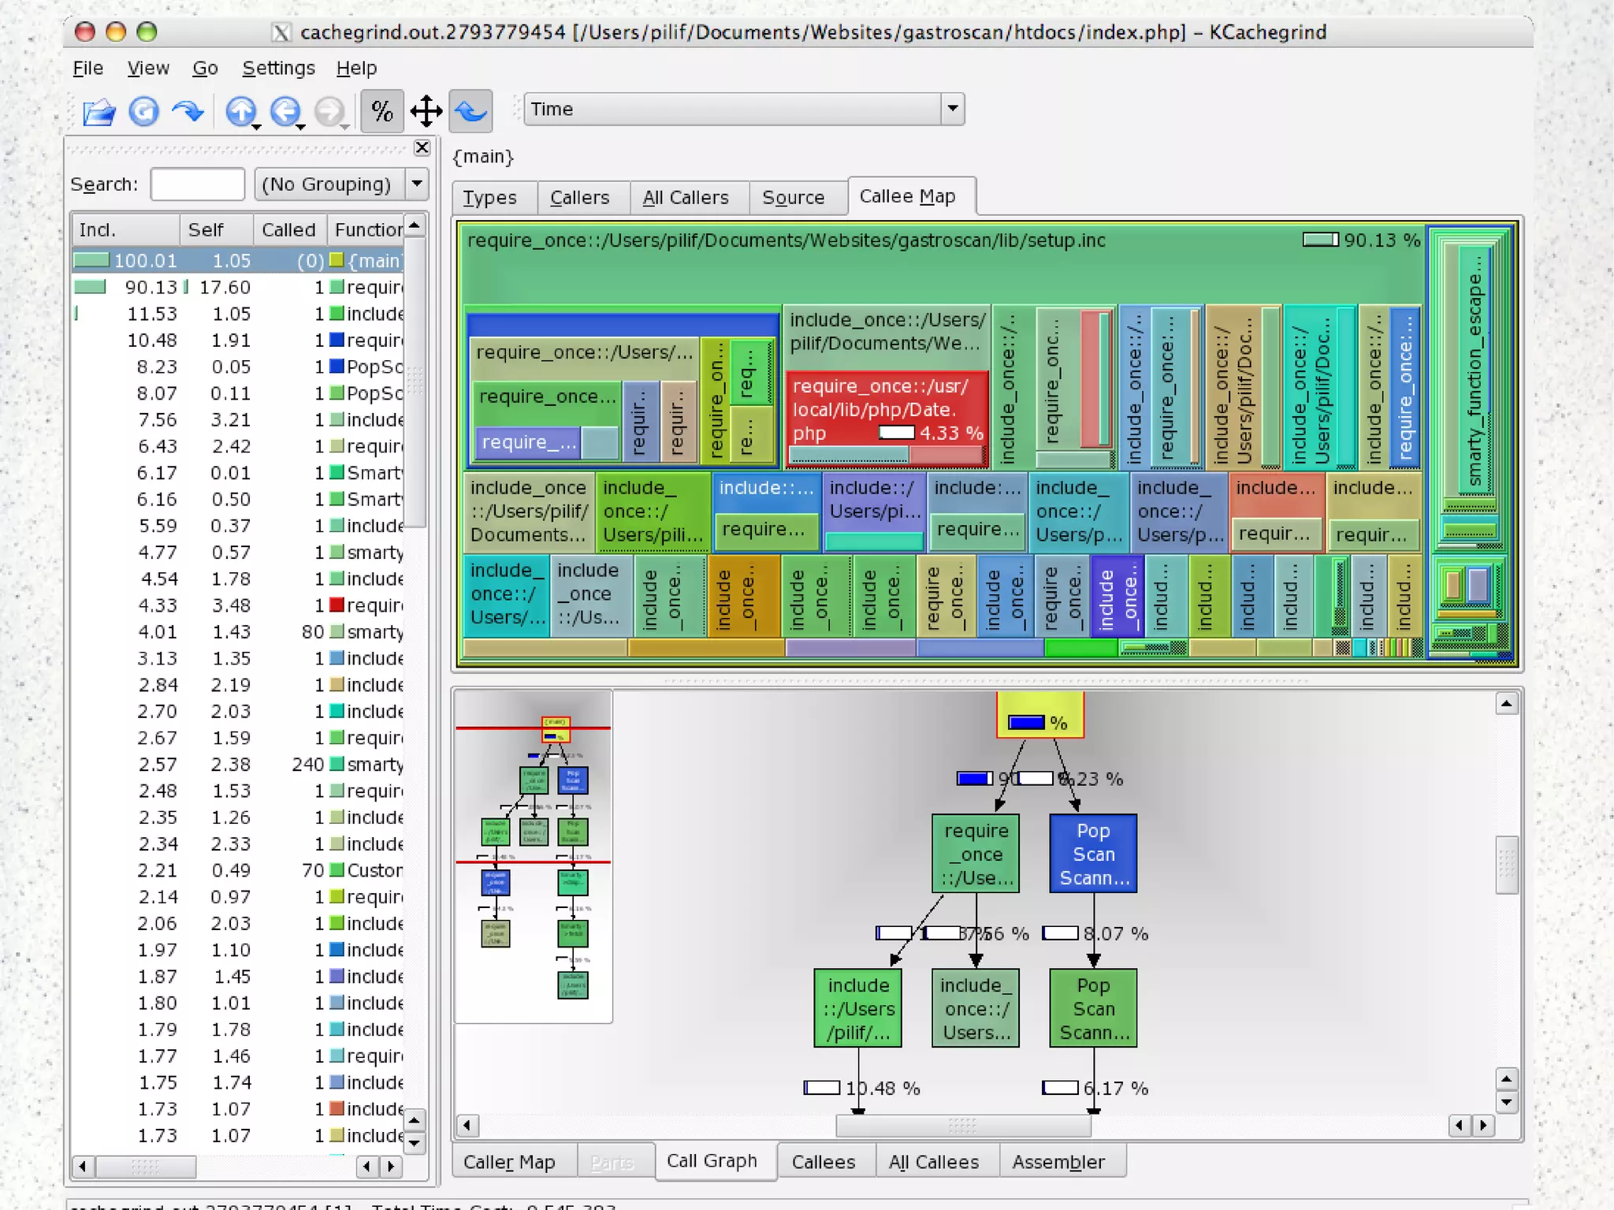Close the function profile side panel
The width and height of the screenshot is (1614, 1210).
[x=422, y=147]
